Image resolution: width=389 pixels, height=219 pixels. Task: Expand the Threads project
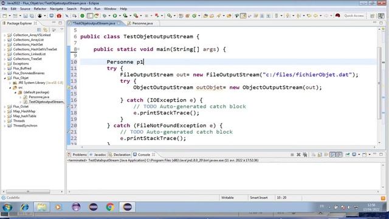(x=4, y=121)
